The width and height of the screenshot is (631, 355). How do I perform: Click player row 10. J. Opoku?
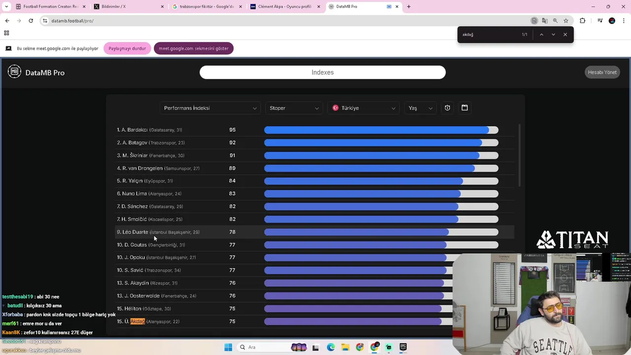click(x=284, y=257)
